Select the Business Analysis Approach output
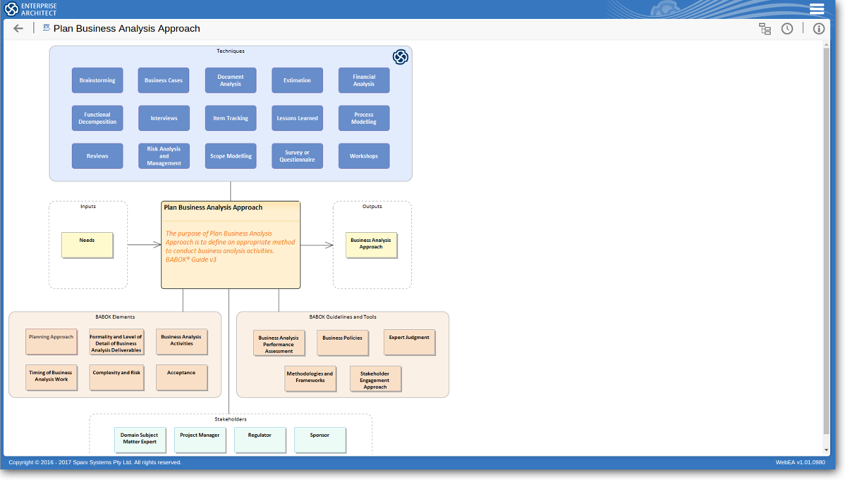855x489 pixels. (371, 244)
